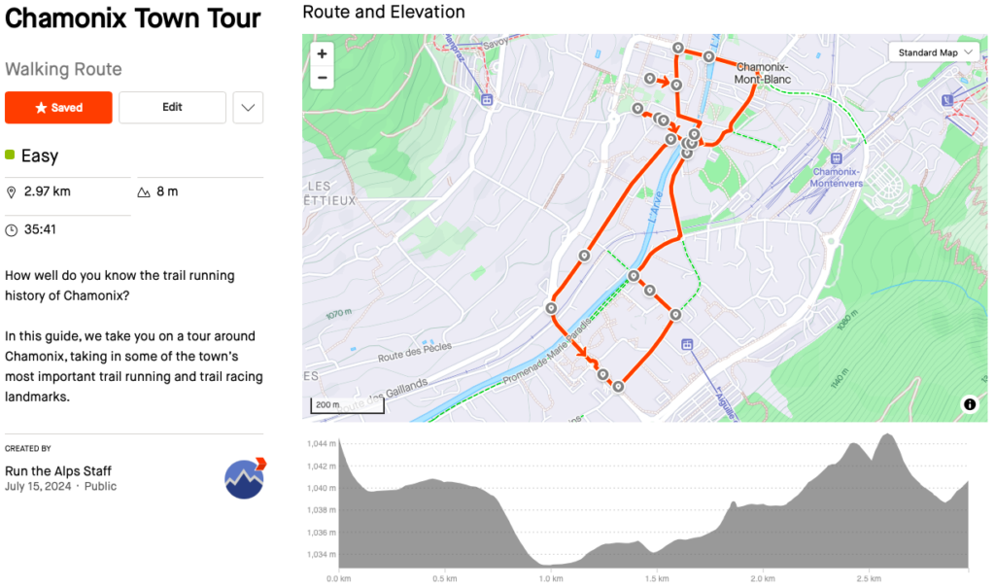The image size is (995, 588).
Task: Expand the more options chevron beside Edit
Action: 248,108
